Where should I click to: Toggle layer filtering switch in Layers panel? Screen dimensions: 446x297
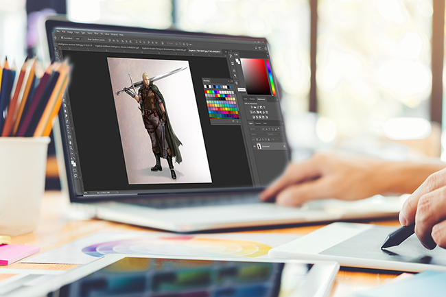click(x=279, y=129)
